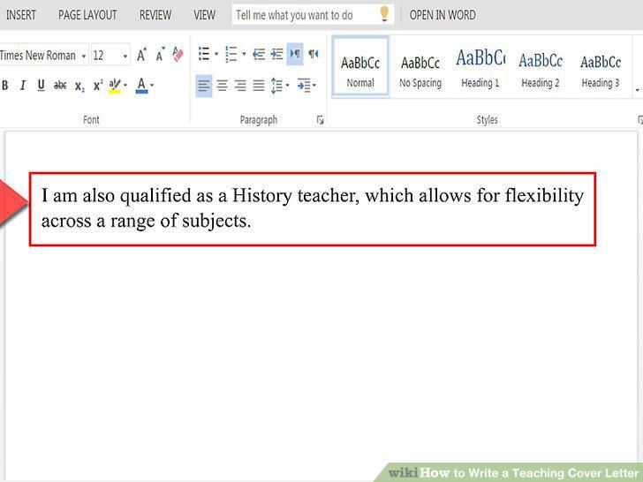The width and height of the screenshot is (643, 482).
Task: Expand the line spacing dropdown
Action: 287,86
